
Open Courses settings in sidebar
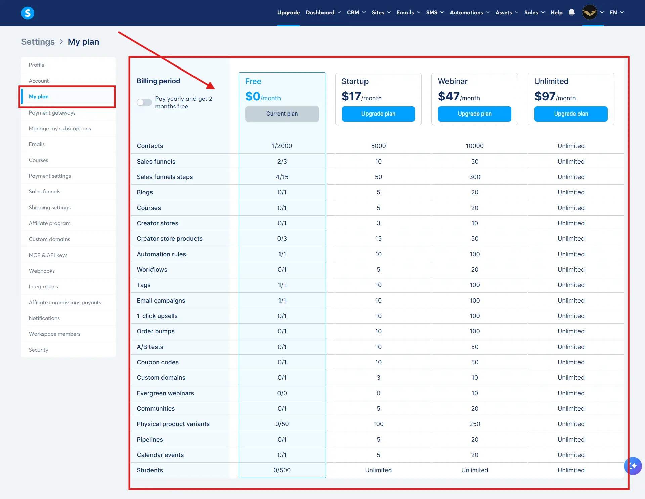pos(68,160)
